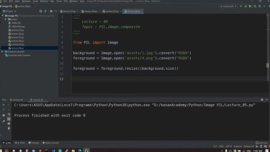Open the Code menu

tap(35, 1)
